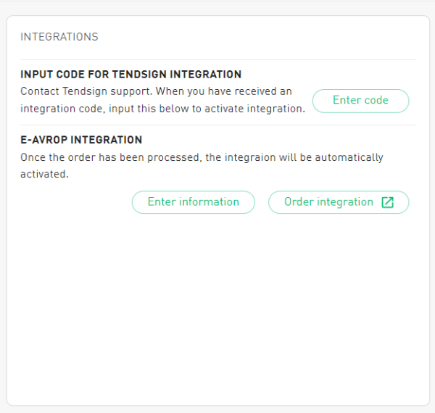Click the phrase activate integration
The width and height of the screenshot is (435, 413).
(261, 109)
